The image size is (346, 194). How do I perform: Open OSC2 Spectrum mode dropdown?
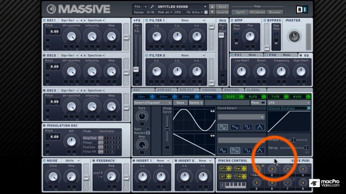[x=96, y=56]
